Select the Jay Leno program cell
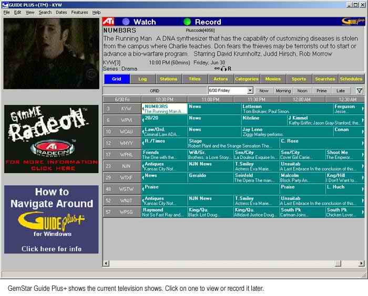The image size is (368, 296). [x=287, y=132]
